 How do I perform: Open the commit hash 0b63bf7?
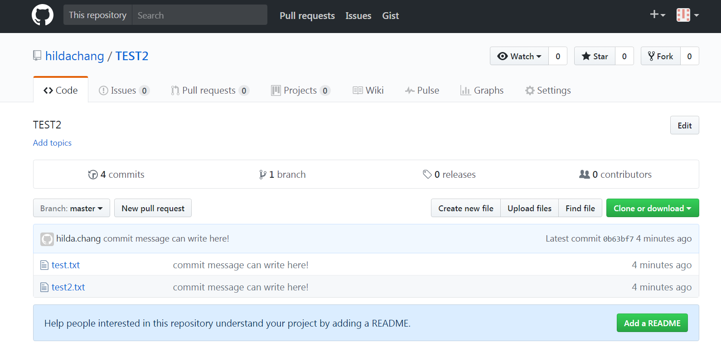tap(619, 239)
